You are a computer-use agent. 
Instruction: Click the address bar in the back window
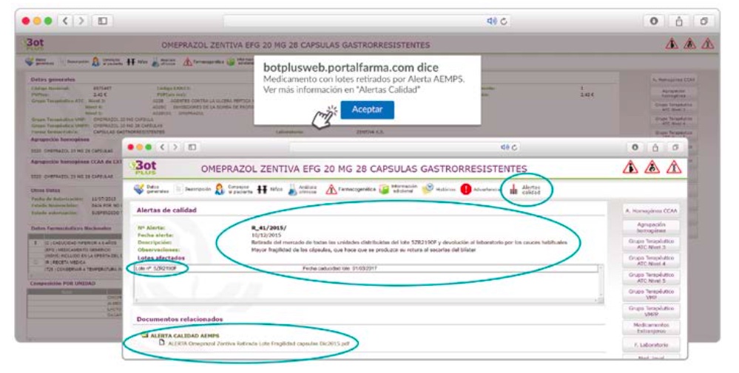pyautogui.click(x=370, y=21)
